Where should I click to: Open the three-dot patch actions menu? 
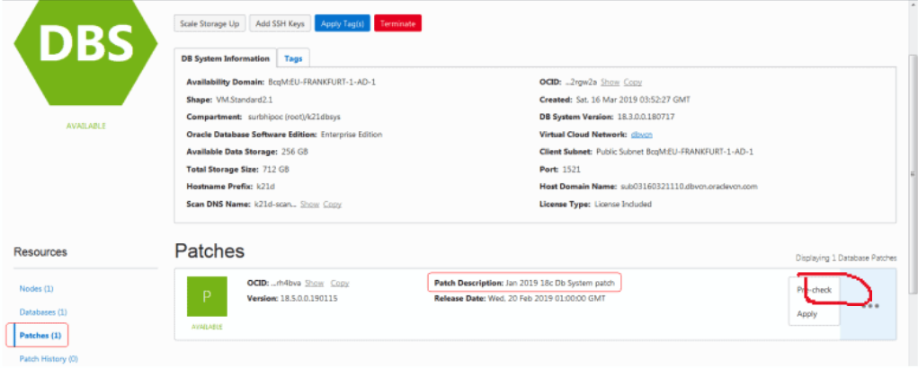tap(870, 305)
